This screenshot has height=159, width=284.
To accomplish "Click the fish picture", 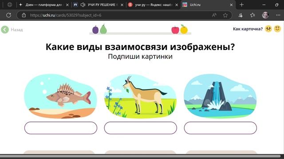I will [60, 96].
